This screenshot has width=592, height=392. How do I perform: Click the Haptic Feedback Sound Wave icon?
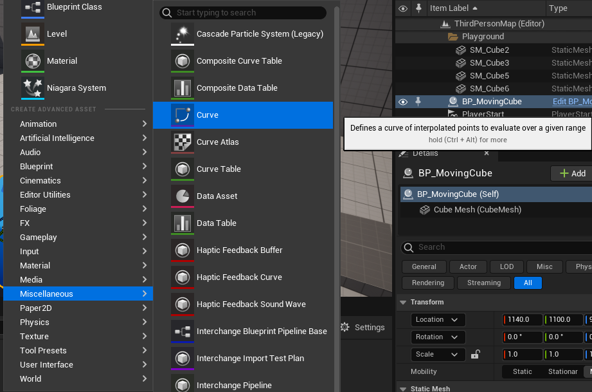(x=183, y=304)
